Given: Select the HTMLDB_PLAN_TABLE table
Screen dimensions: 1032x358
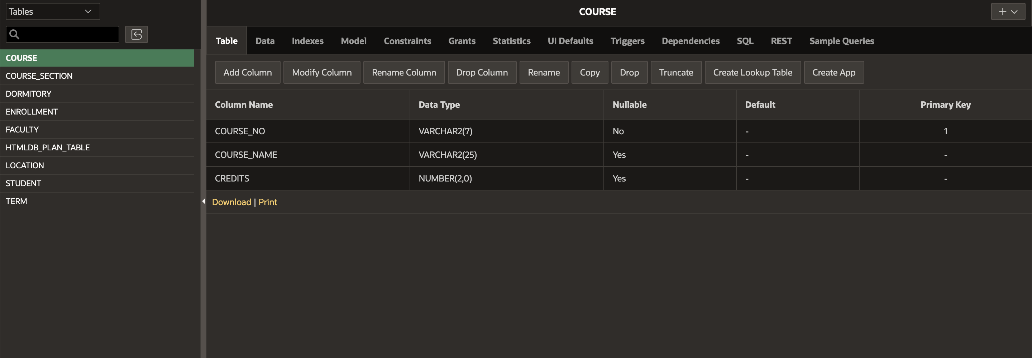Looking at the screenshot, I should coord(97,147).
